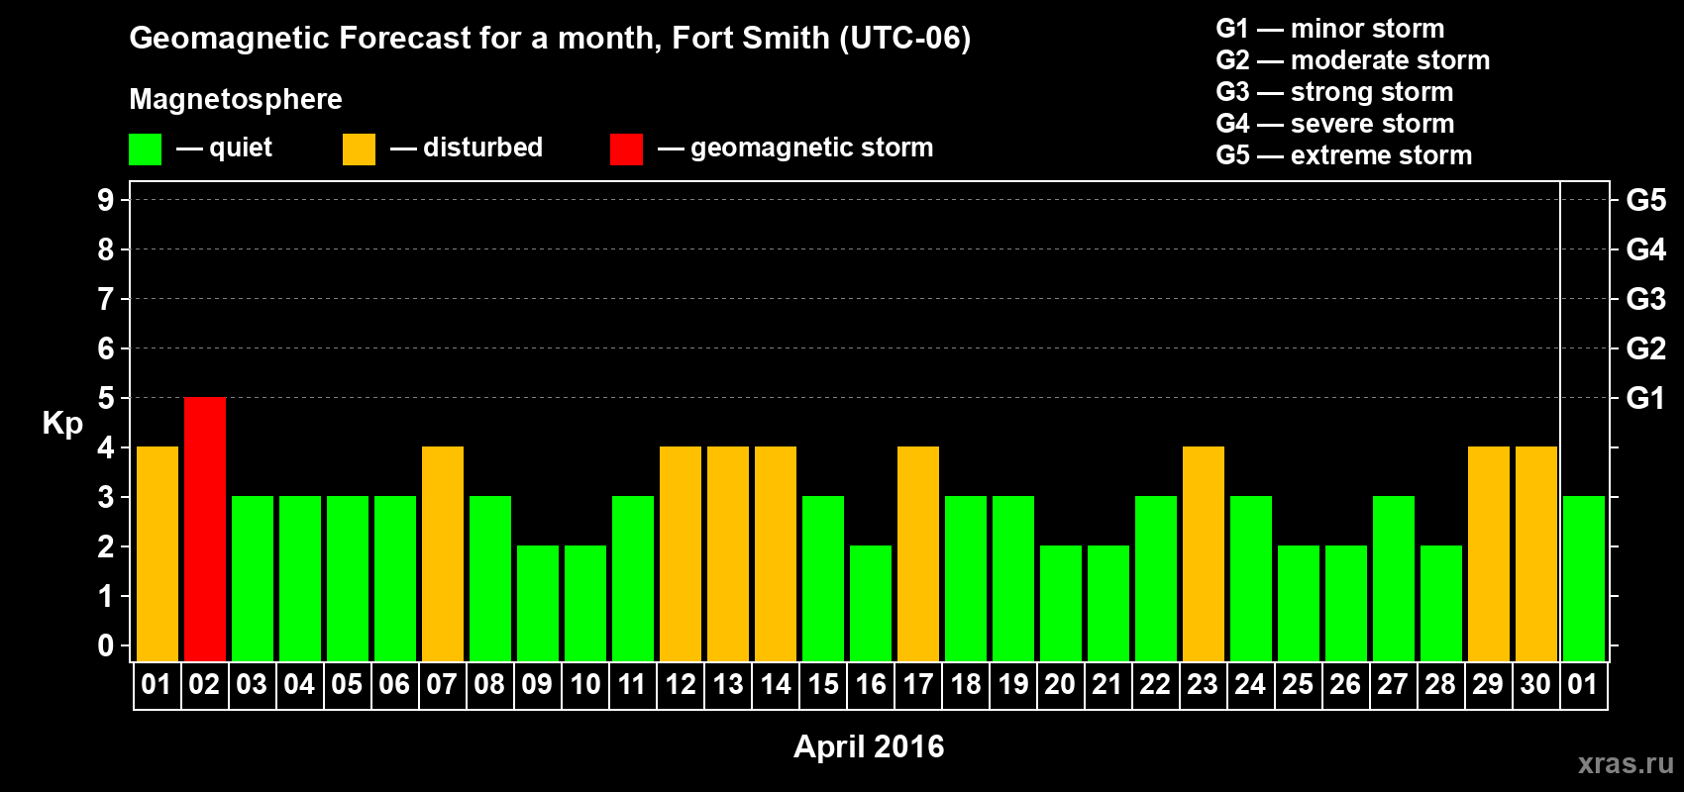Click the yellow bar for April 07
The height and width of the screenshot is (792, 1684).
click(443, 554)
